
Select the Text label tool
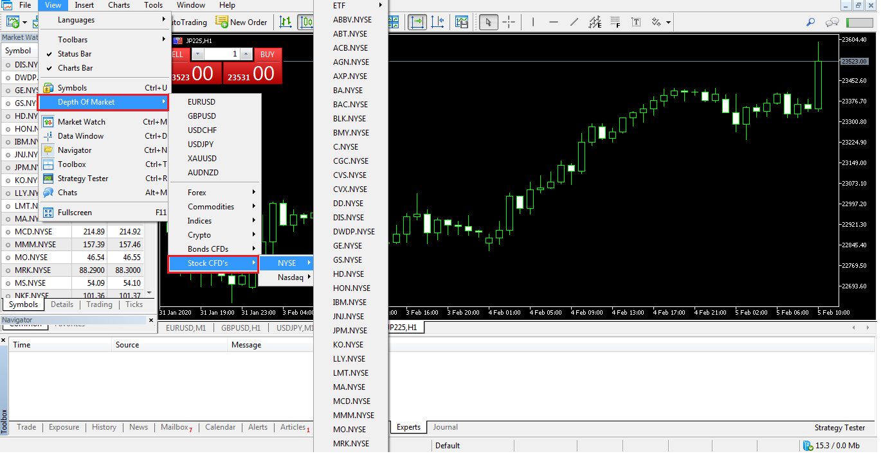(636, 22)
